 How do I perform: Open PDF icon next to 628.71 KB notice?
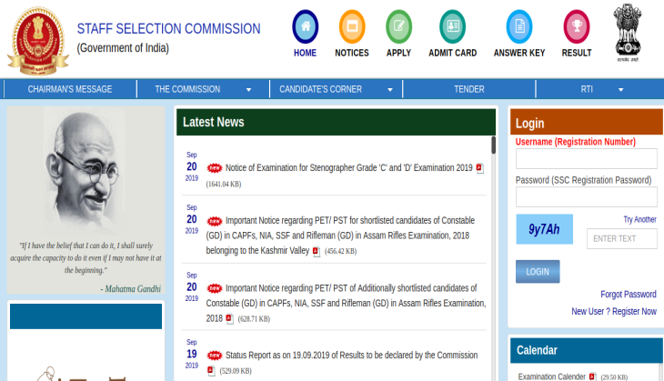click(229, 319)
